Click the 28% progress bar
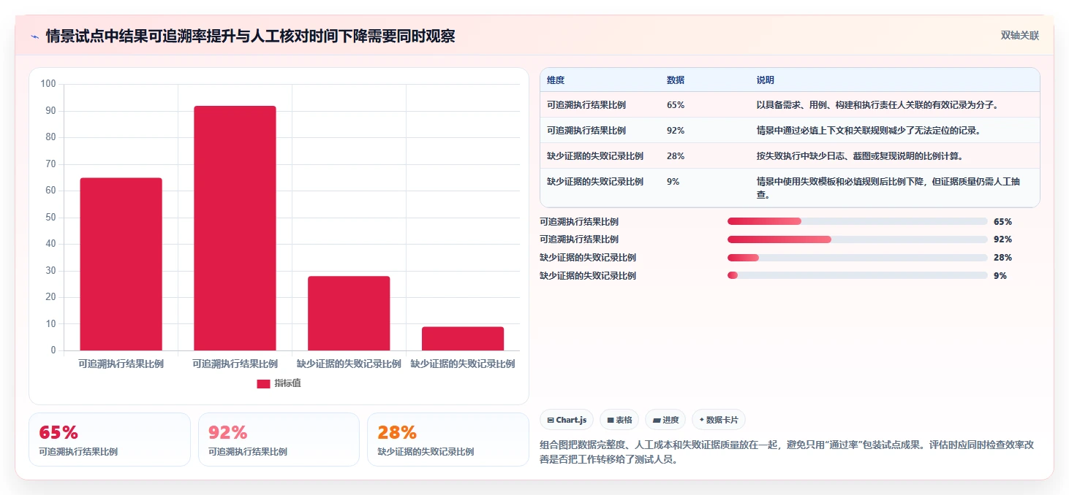This screenshot has width=1069, height=495. coord(857,258)
